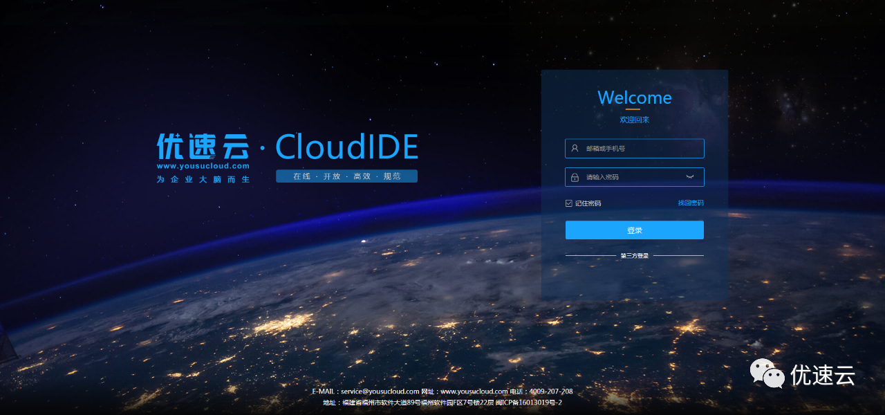Image resolution: width=885 pixels, height=415 pixels.
Task: Click the 在线·开放·高效·规范 slogan banner
Action: click(346, 176)
